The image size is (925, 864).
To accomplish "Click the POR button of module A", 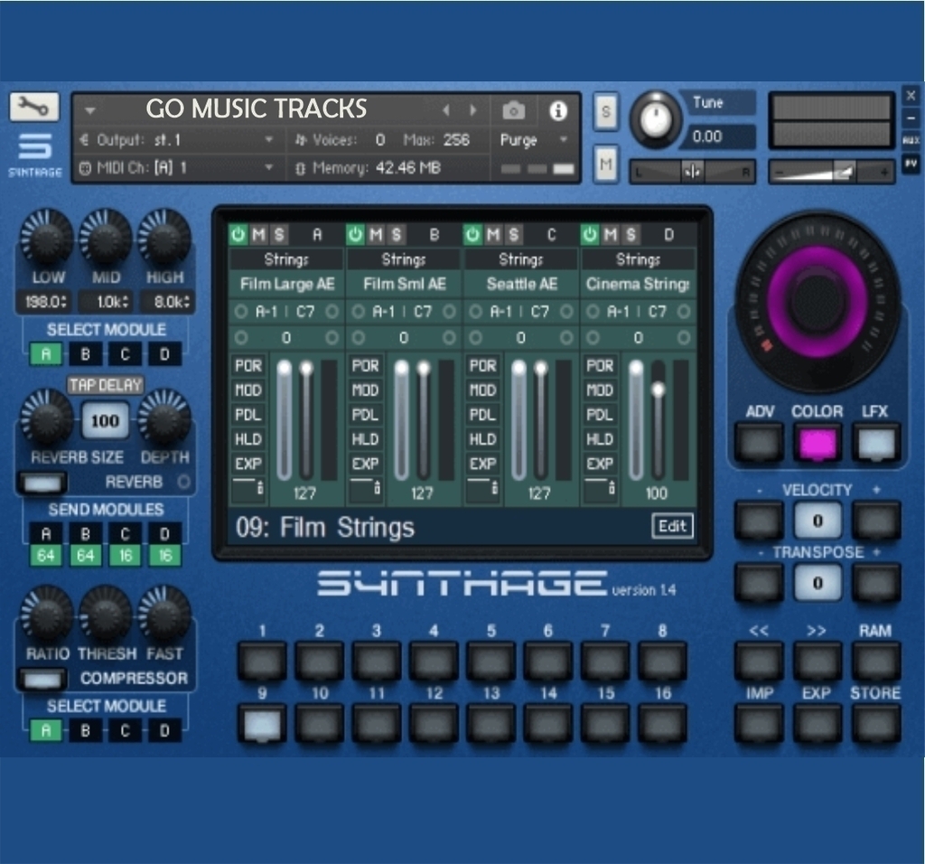I will pos(248,366).
